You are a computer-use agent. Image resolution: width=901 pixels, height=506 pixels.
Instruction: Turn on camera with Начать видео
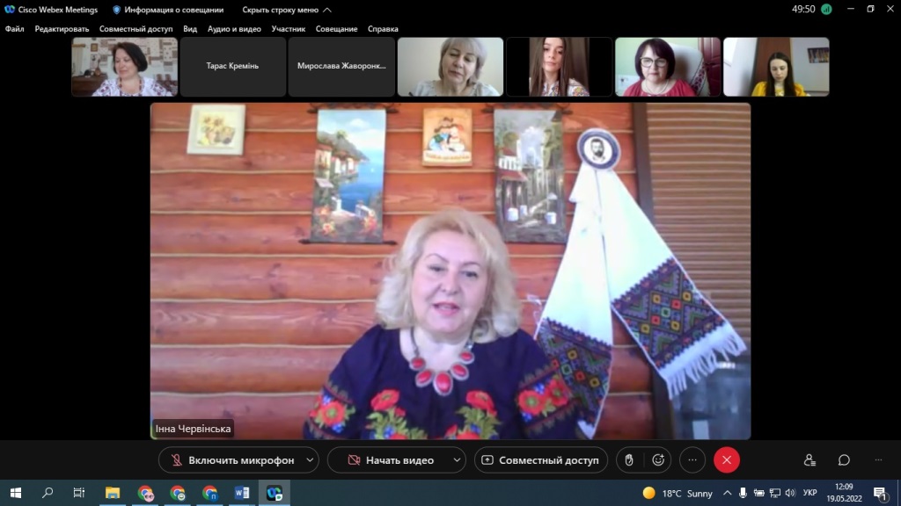(x=390, y=459)
